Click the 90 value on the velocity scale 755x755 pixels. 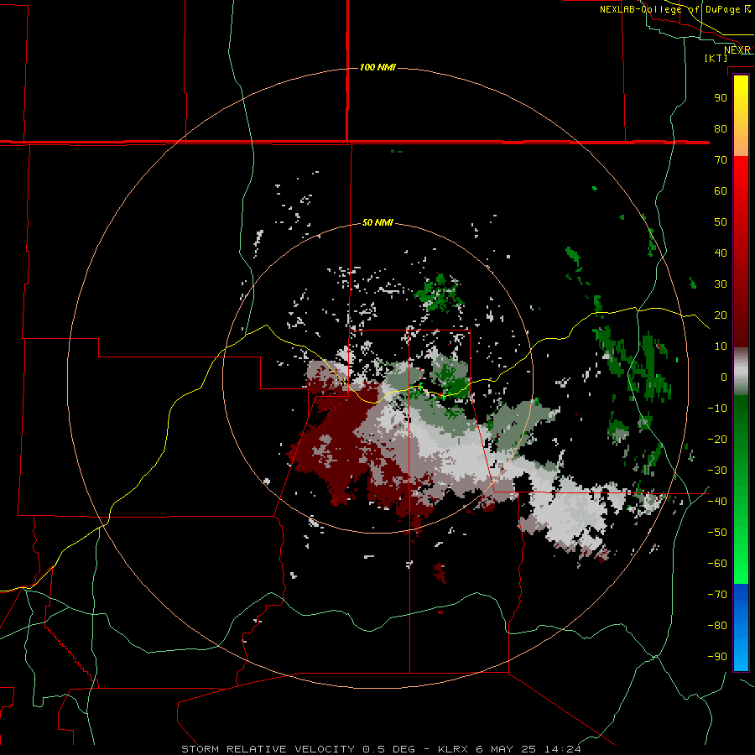pyautogui.click(x=721, y=98)
